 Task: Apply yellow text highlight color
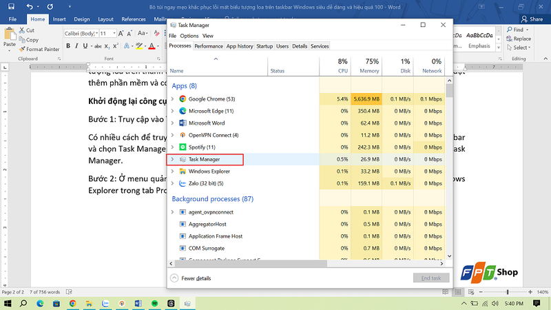(139, 46)
